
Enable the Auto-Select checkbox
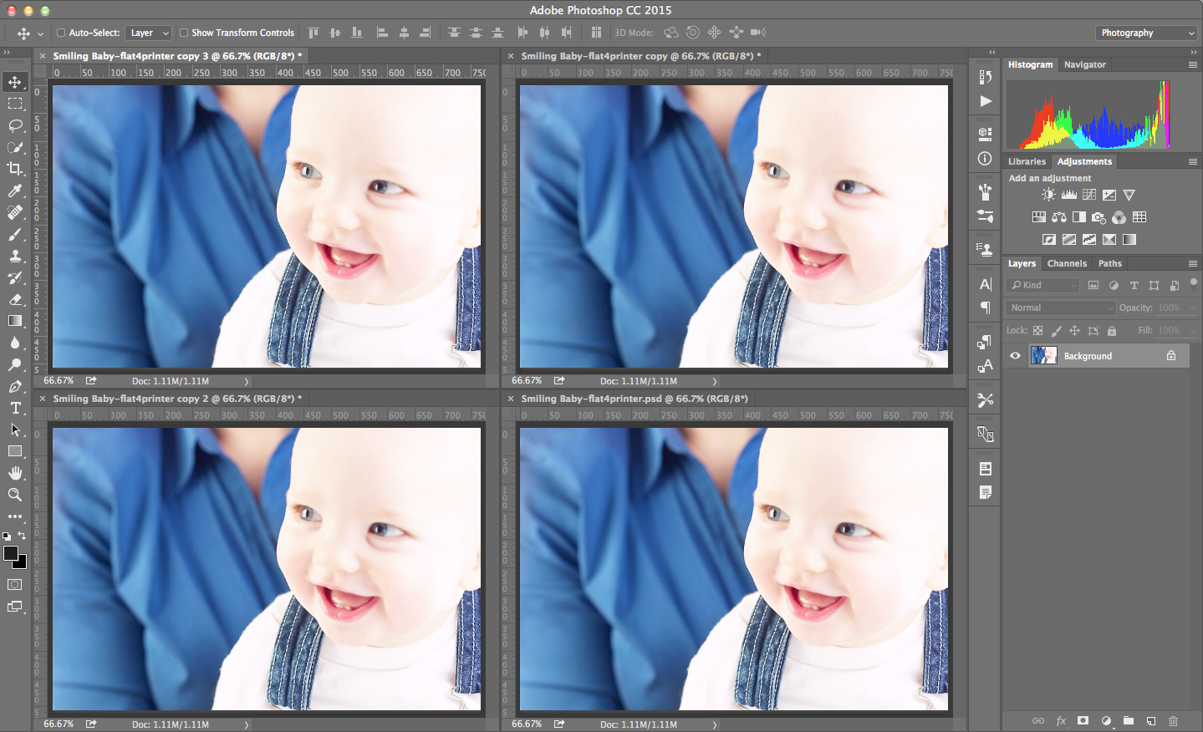click(60, 33)
